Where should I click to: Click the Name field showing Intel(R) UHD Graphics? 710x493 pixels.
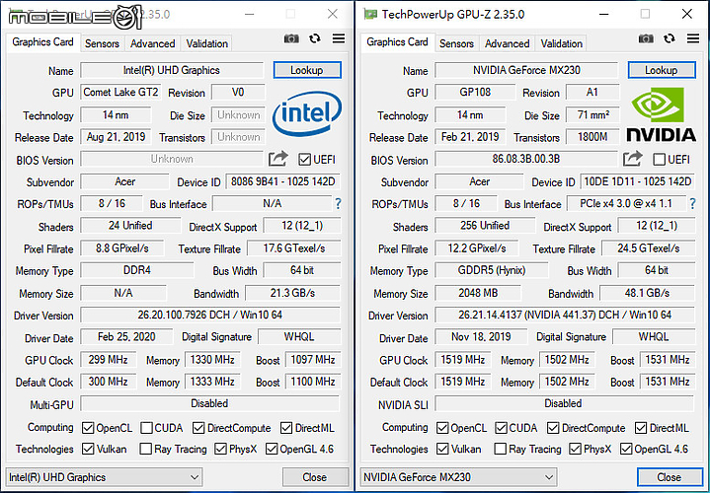pos(172,70)
